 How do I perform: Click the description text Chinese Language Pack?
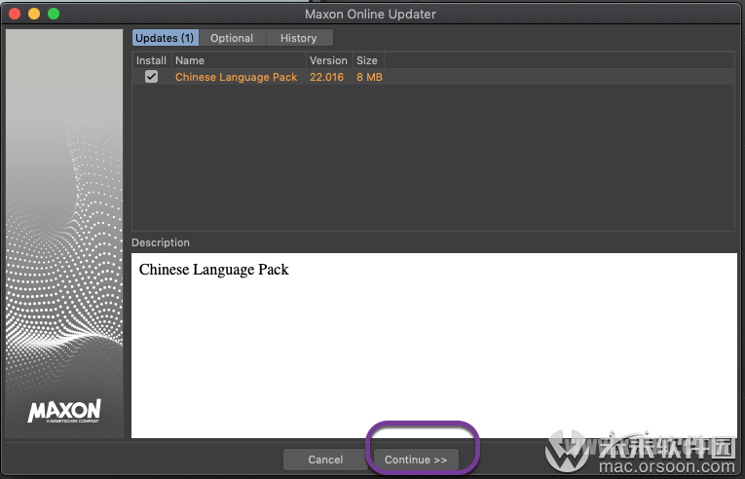214,270
